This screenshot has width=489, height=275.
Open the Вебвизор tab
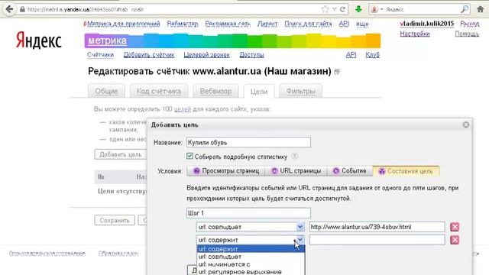coord(215,91)
